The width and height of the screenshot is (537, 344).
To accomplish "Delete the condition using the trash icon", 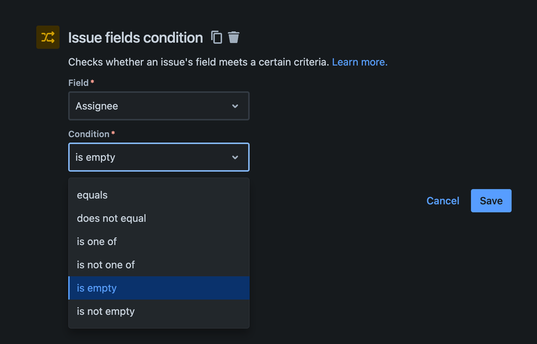I will 234,37.
